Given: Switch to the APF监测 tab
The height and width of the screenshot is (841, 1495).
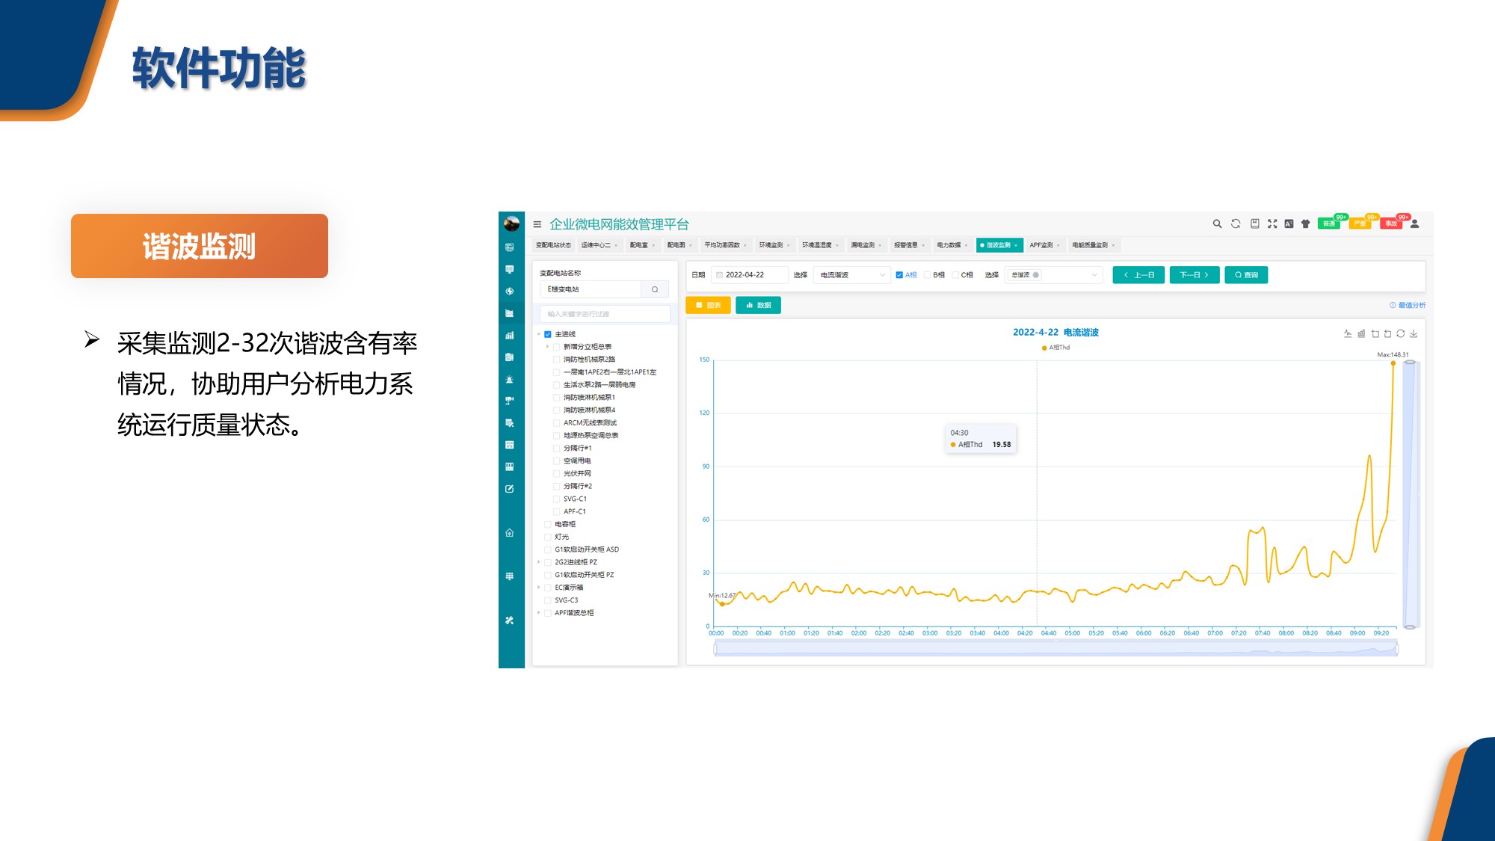Looking at the screenshot, I should (x=1041, y=245).
